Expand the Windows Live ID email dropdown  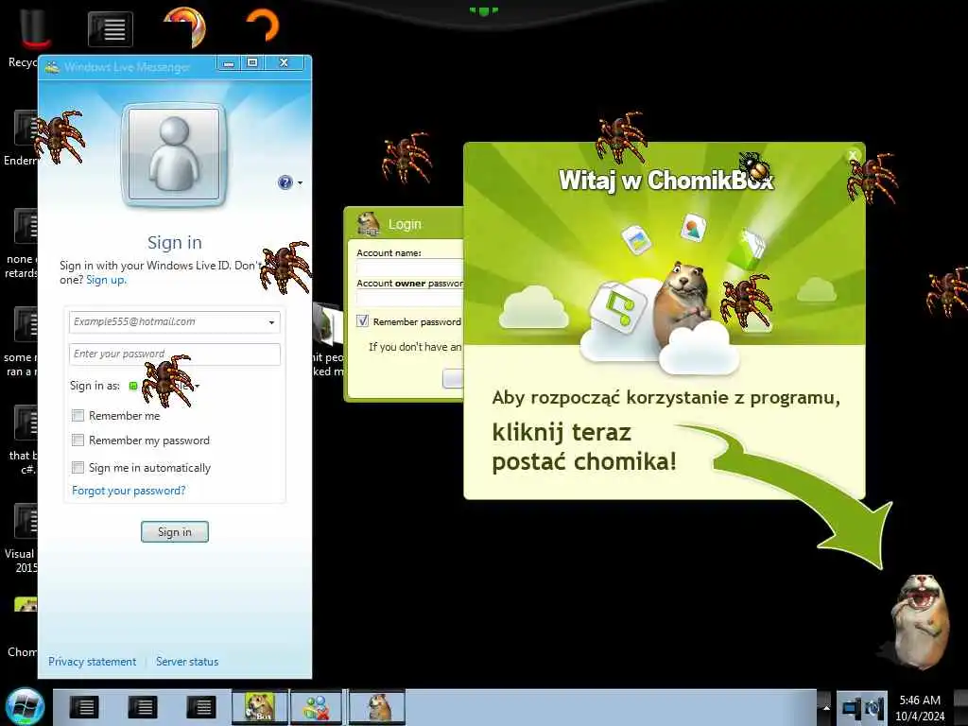pos(271,322)
